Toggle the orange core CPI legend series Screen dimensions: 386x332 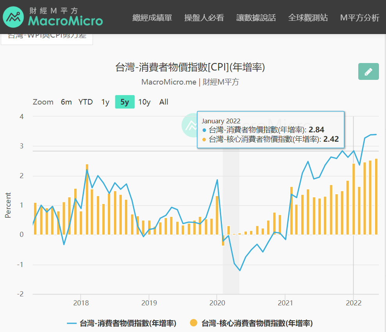click(257, 323)
